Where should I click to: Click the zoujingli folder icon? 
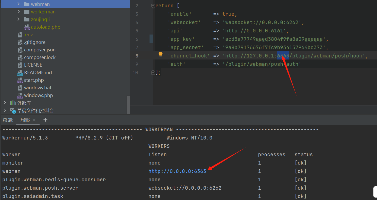27,19
